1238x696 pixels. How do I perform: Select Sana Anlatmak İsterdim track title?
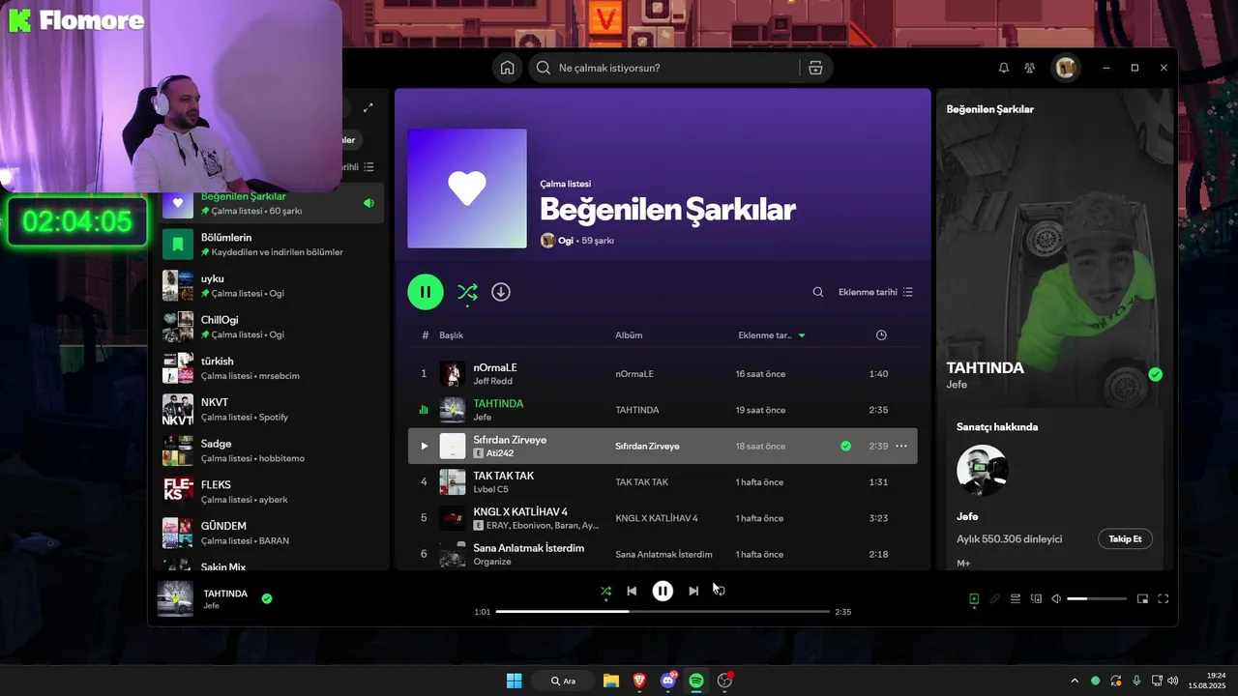coord(529,548)
